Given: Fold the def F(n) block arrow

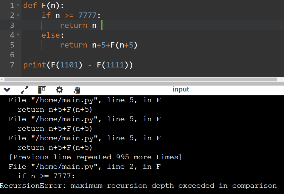Looking at the screenshot, I should pos(18,5).
